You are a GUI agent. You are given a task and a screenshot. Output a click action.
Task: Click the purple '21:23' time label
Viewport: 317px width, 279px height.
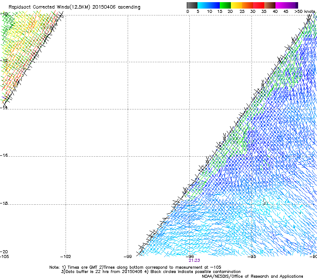pos(194,261)
